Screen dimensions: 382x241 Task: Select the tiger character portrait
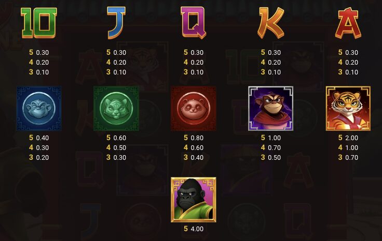(348, 109)
